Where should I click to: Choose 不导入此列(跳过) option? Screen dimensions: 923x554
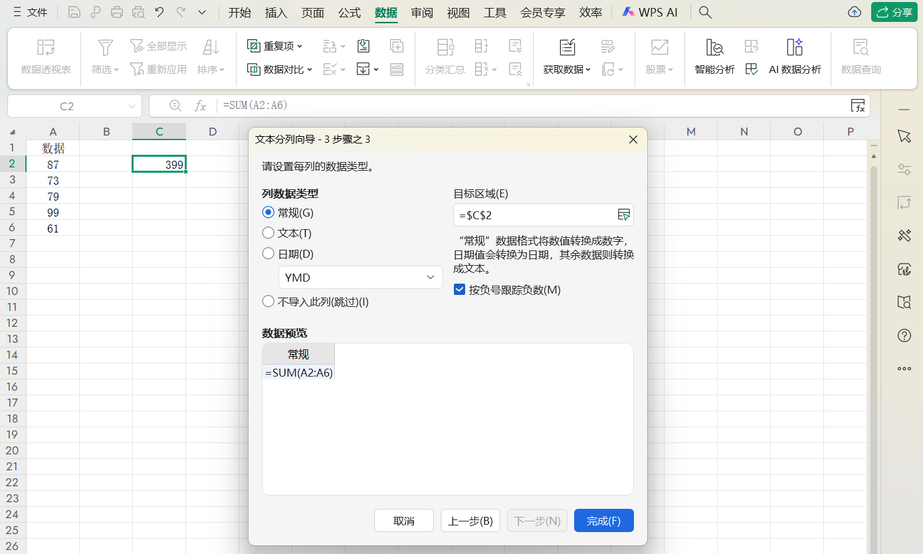coord(268,300)
